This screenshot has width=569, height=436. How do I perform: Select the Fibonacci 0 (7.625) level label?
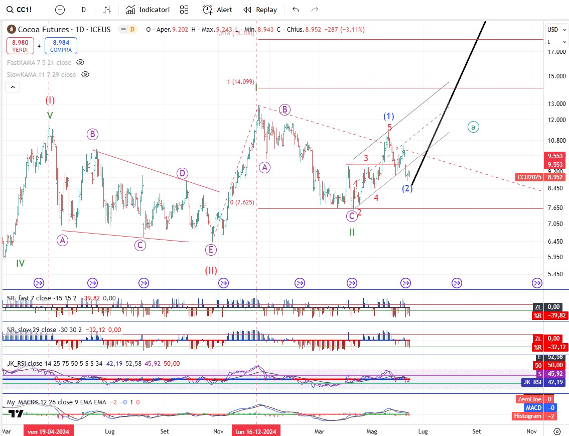tap(242, 202)
